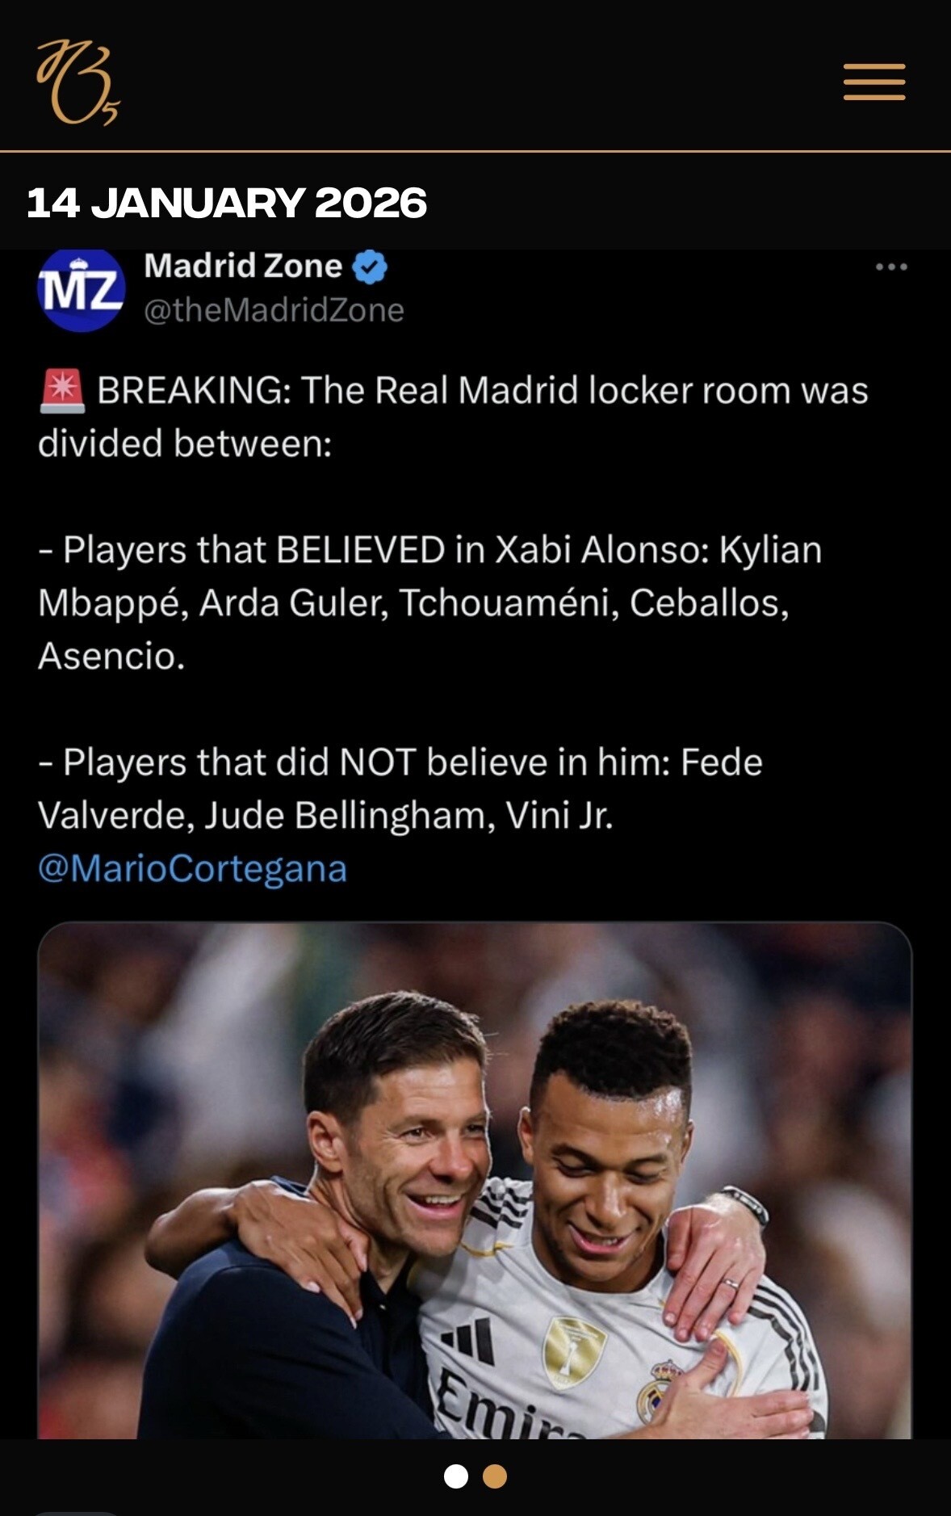Click the 14 JANUARY 2026 date heading

pos(226,203)
